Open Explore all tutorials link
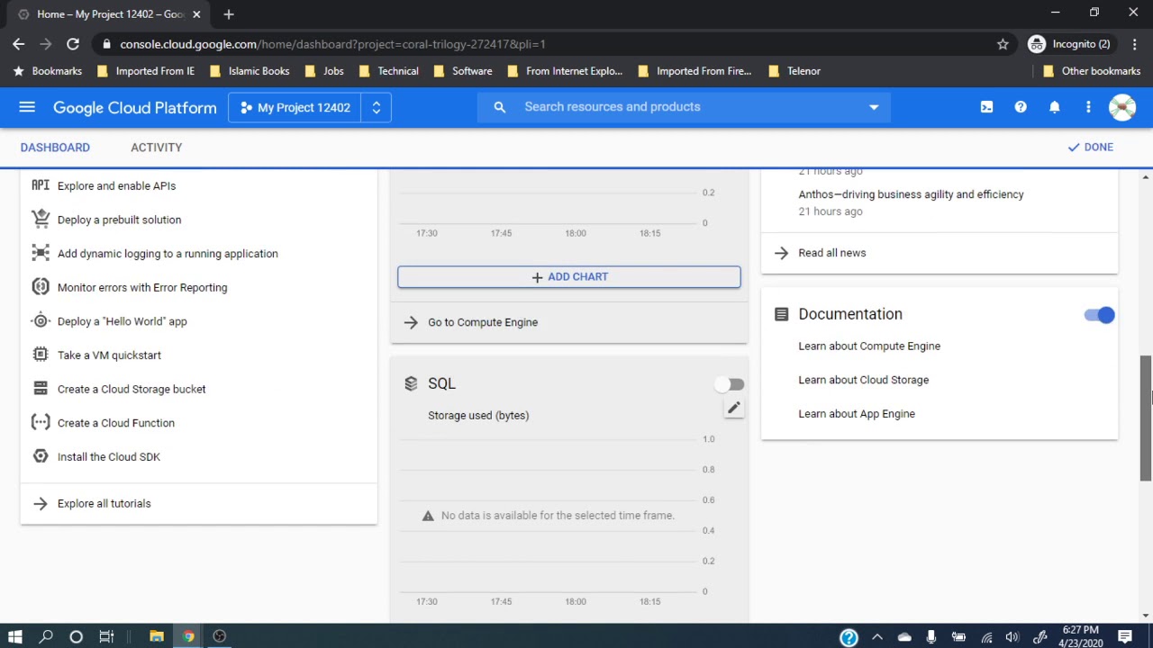This screenshot has height=648, width=1153. coord(104,503)
